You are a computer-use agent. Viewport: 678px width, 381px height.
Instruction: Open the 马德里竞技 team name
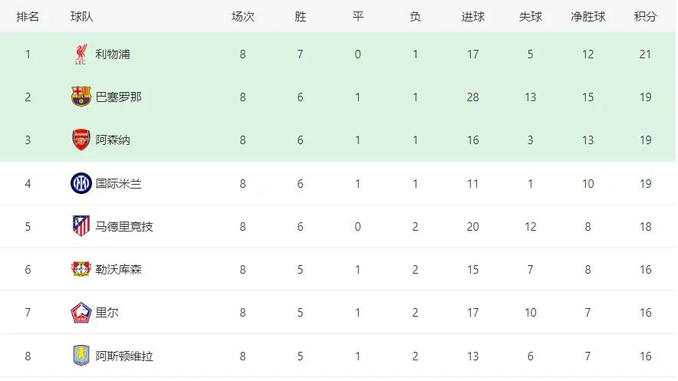[x=124, y=226]
